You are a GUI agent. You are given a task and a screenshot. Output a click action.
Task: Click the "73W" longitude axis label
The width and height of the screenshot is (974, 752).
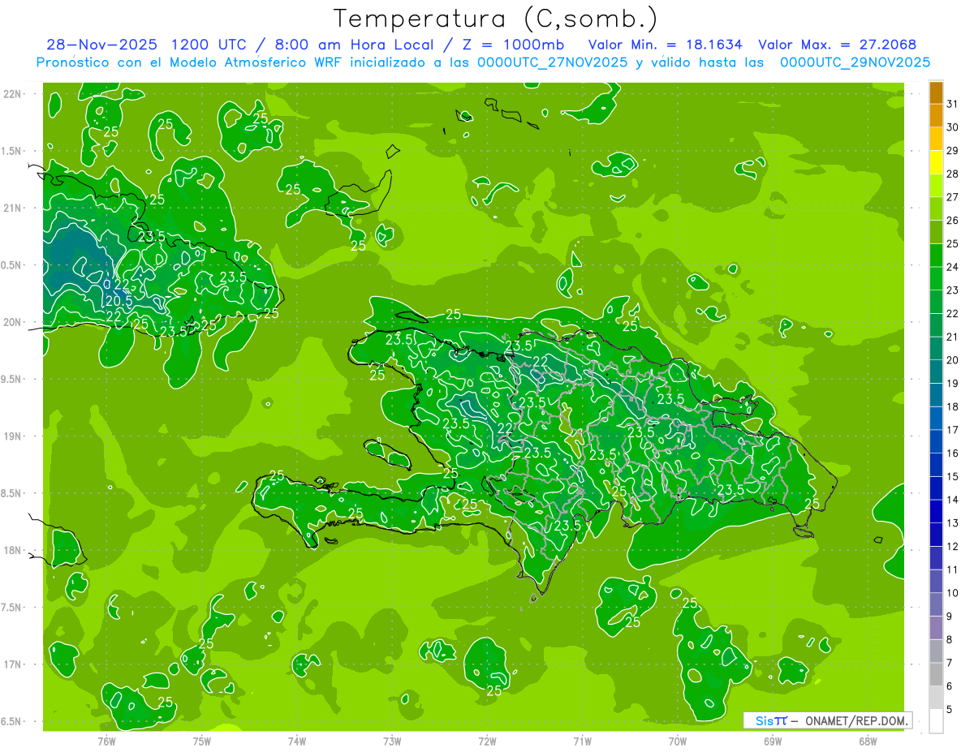(x=392, y=741)
